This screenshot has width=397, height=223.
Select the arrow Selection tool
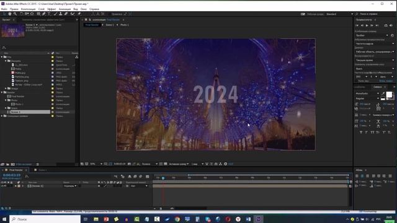[4, 14]
